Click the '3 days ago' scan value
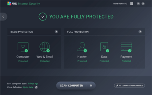 (33, 84)
